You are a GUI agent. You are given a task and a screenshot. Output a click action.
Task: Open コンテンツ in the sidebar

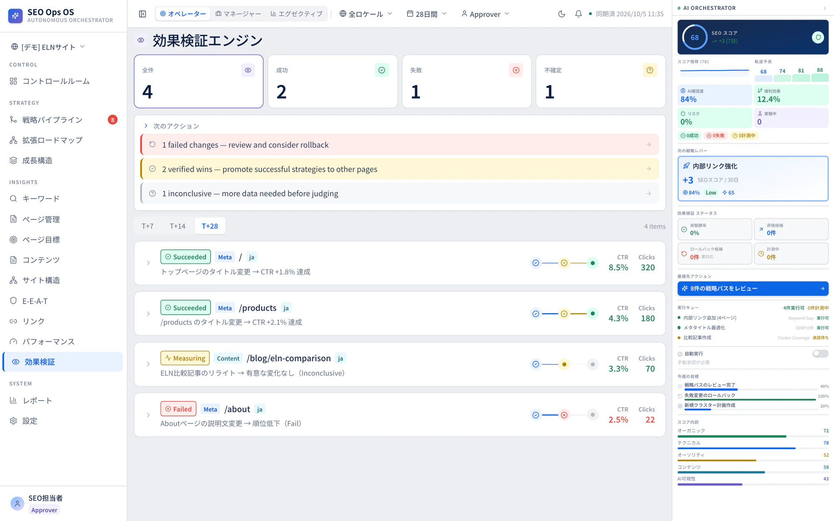63,260
